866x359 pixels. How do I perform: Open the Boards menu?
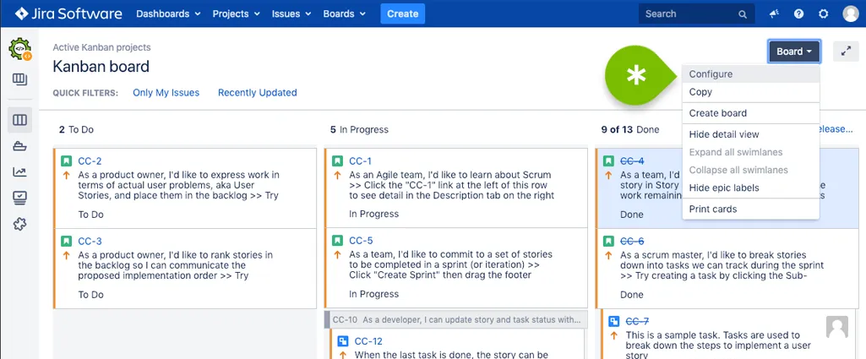click(344, 14)
